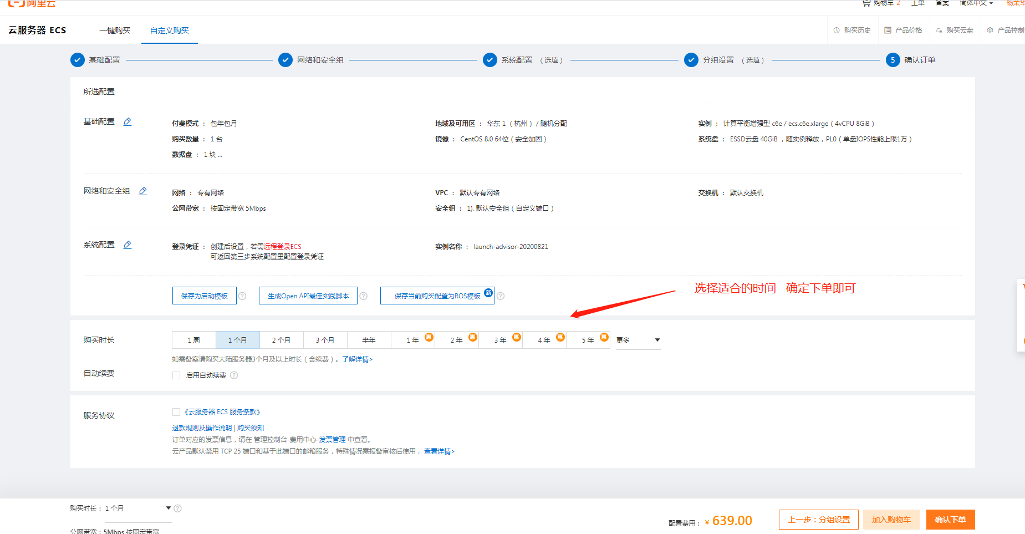Select 4 年 purchase duration
Image resolution: width=1025 pixels, height=534 pixels.
tap(544, 340)
